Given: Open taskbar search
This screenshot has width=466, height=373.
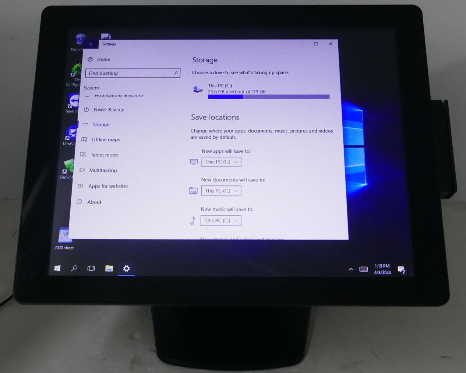Looking at the screenshot, I should (74, 268).
